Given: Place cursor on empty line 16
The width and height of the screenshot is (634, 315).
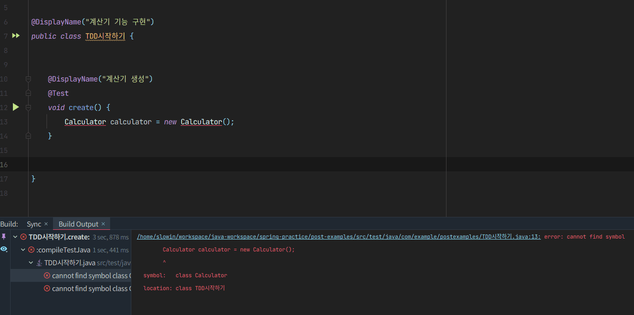Looking at the screenshot, I should [x=230, y=164].
